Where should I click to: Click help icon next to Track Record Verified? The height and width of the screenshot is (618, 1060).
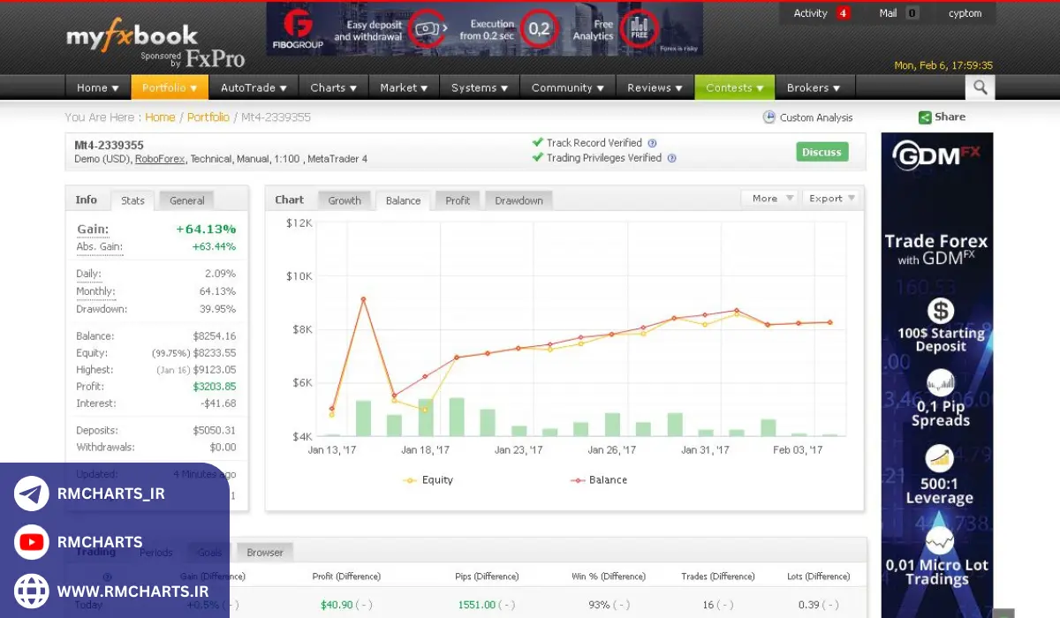pyautogui.click(x=652, y=143)
